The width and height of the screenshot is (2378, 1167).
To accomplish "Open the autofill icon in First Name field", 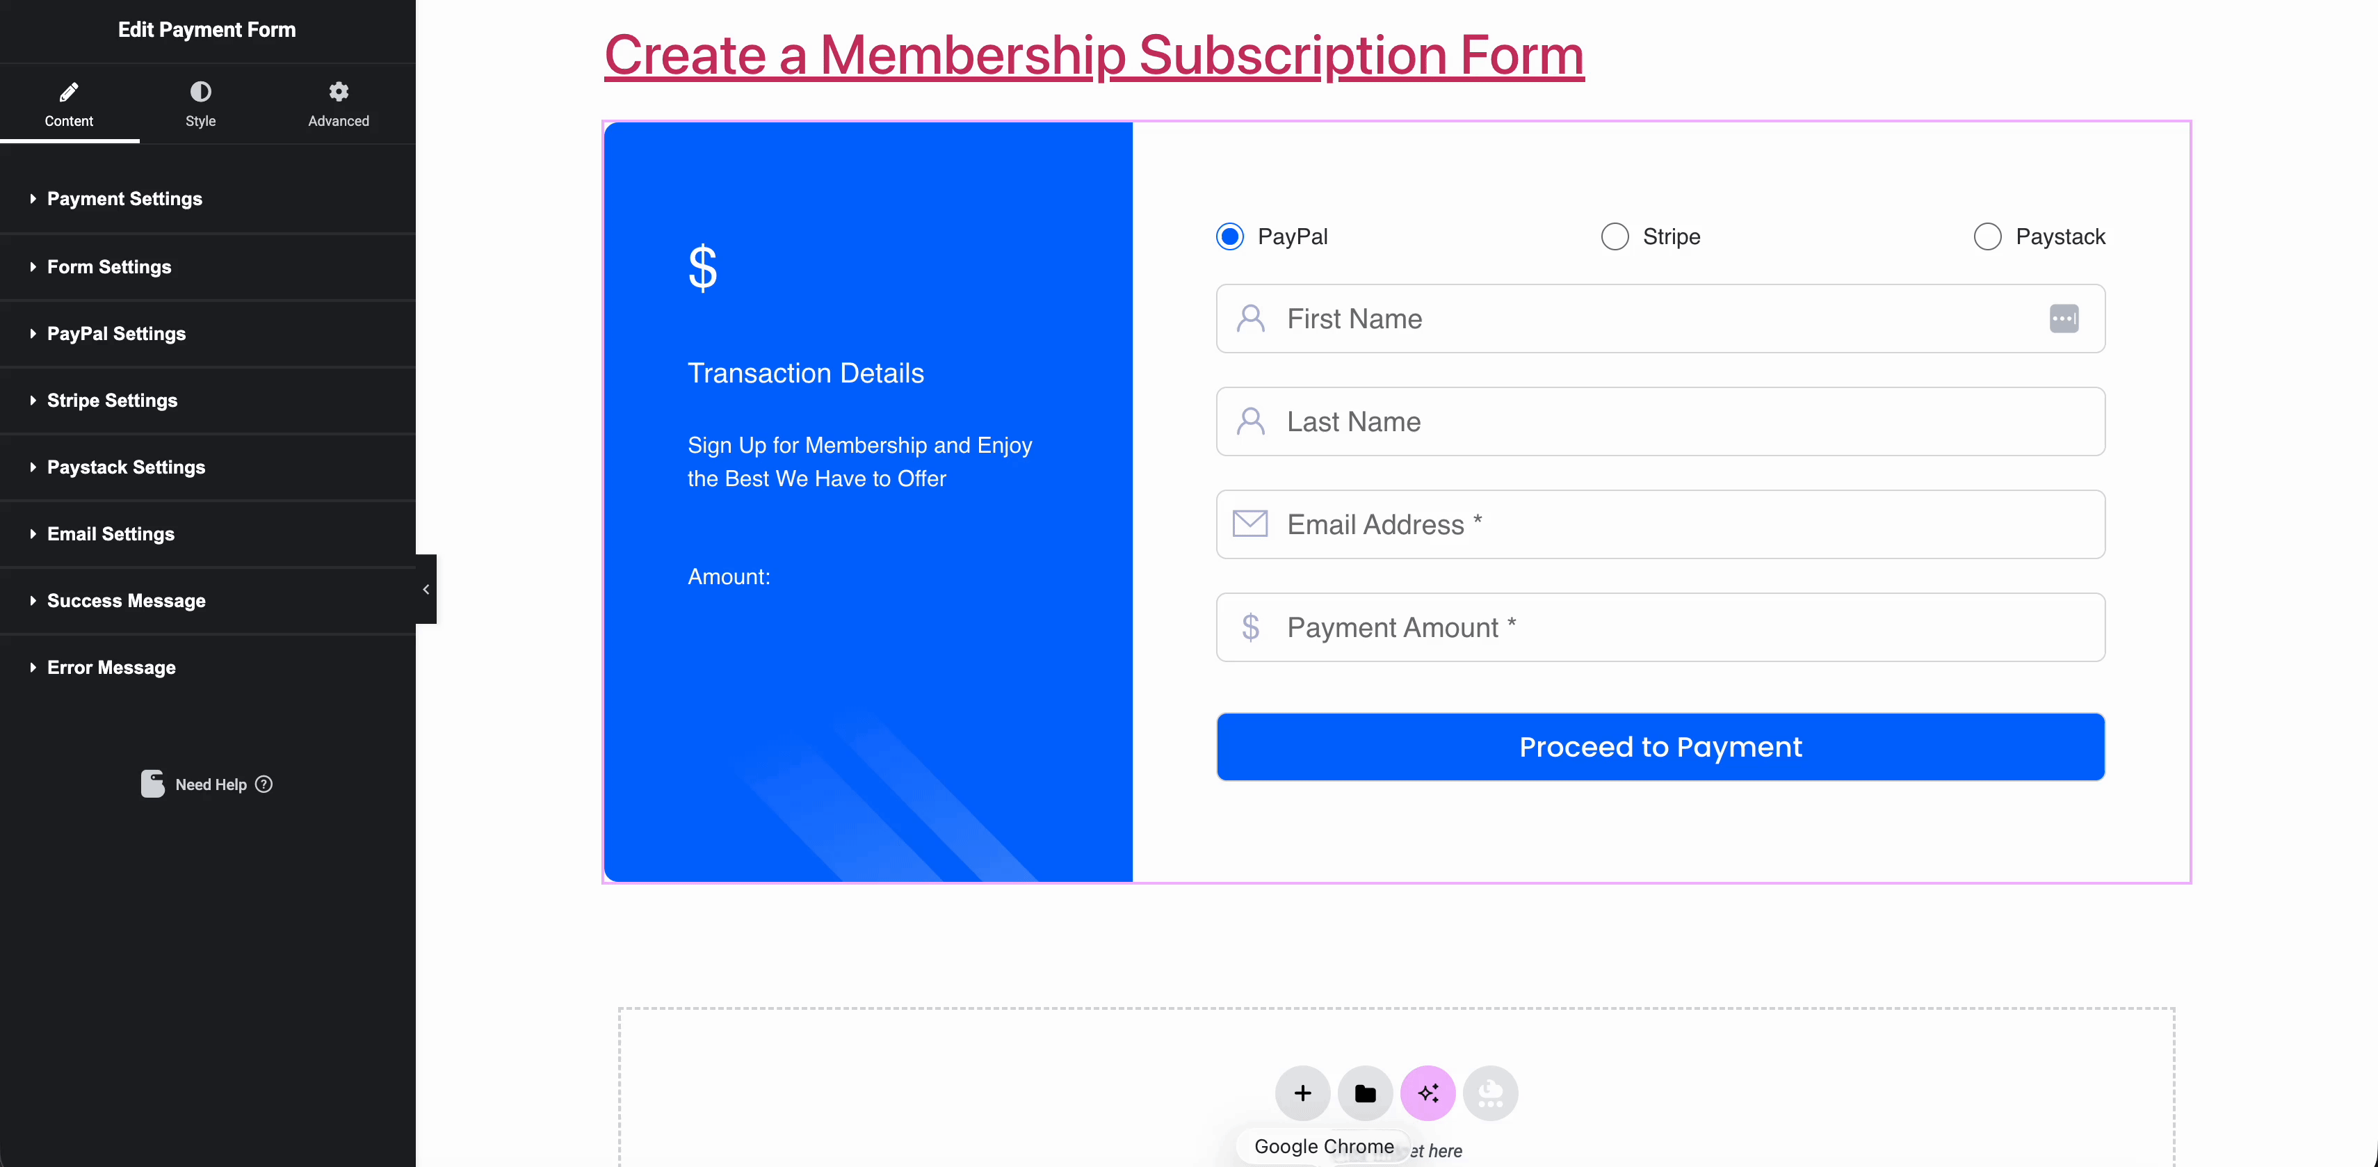I will (x=2064, y=319).
